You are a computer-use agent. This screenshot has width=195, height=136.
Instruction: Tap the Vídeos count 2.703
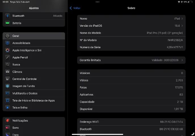pyautogui.click(x=179, y=80)
